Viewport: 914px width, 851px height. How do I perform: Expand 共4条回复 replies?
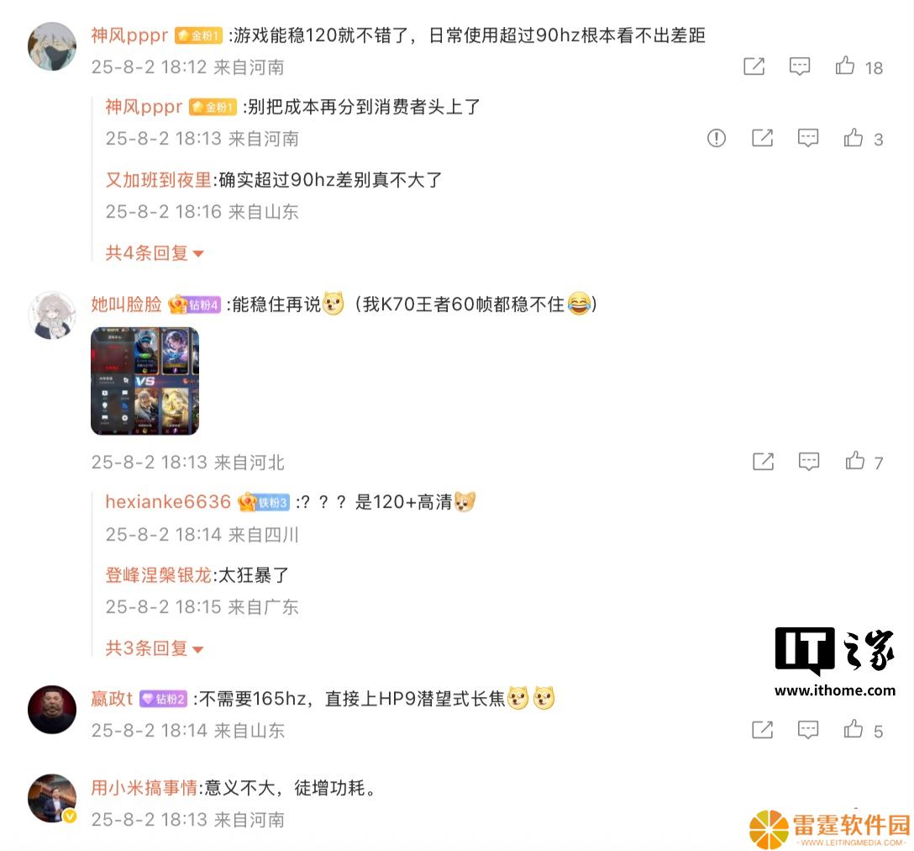154,253
